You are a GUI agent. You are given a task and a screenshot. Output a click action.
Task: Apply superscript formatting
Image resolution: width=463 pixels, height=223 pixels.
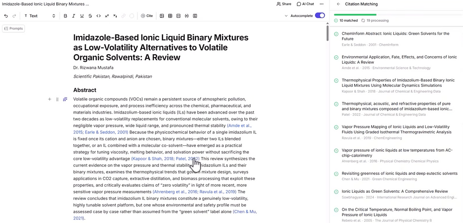click(x=107, y=16)
